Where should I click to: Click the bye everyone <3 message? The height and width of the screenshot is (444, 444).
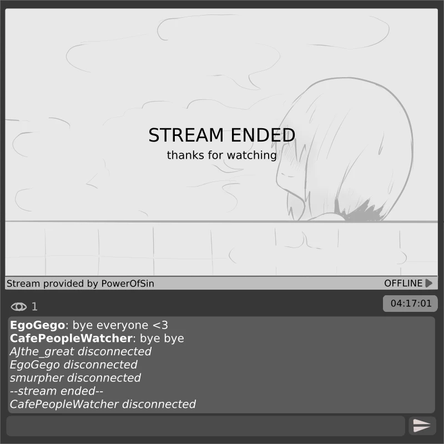pos(120,325)
